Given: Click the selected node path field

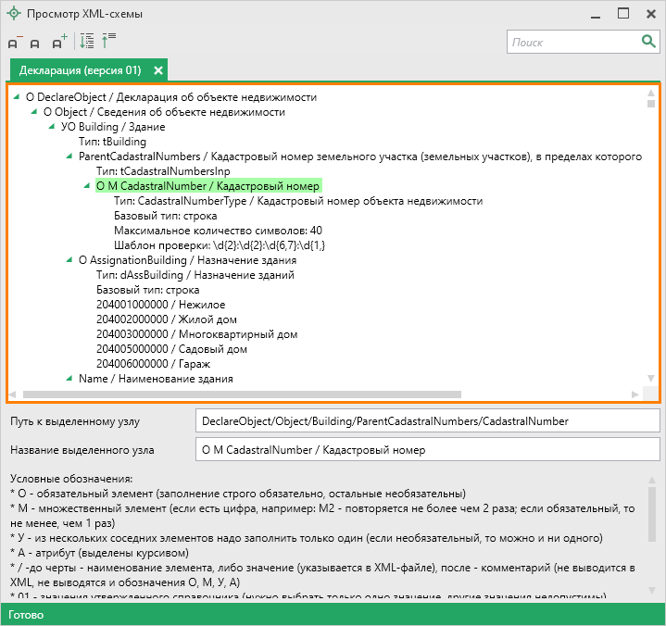Looking at the screenshot, I should pos(424,420).
